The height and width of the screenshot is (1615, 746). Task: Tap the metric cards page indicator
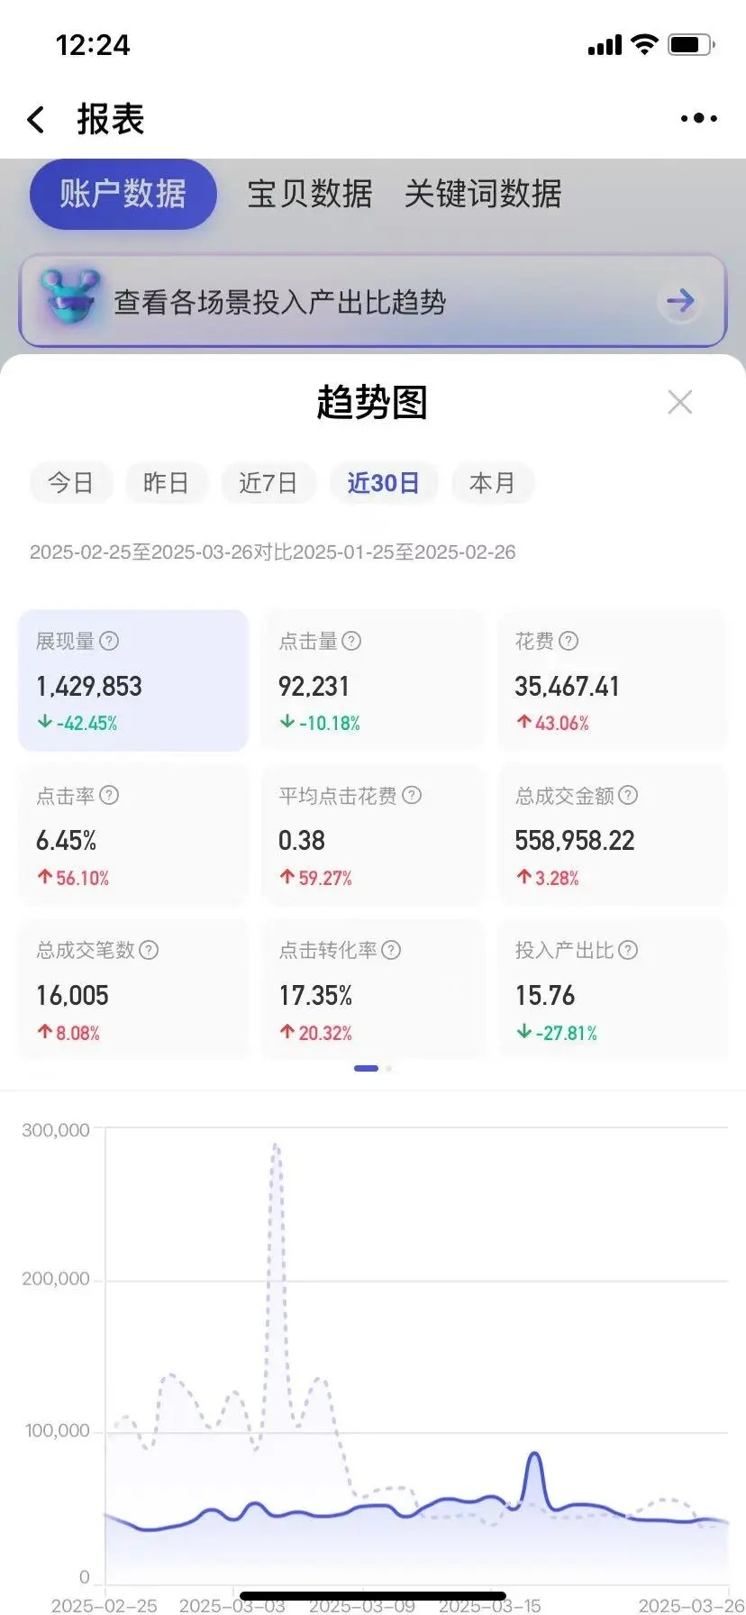point(373,1068)
